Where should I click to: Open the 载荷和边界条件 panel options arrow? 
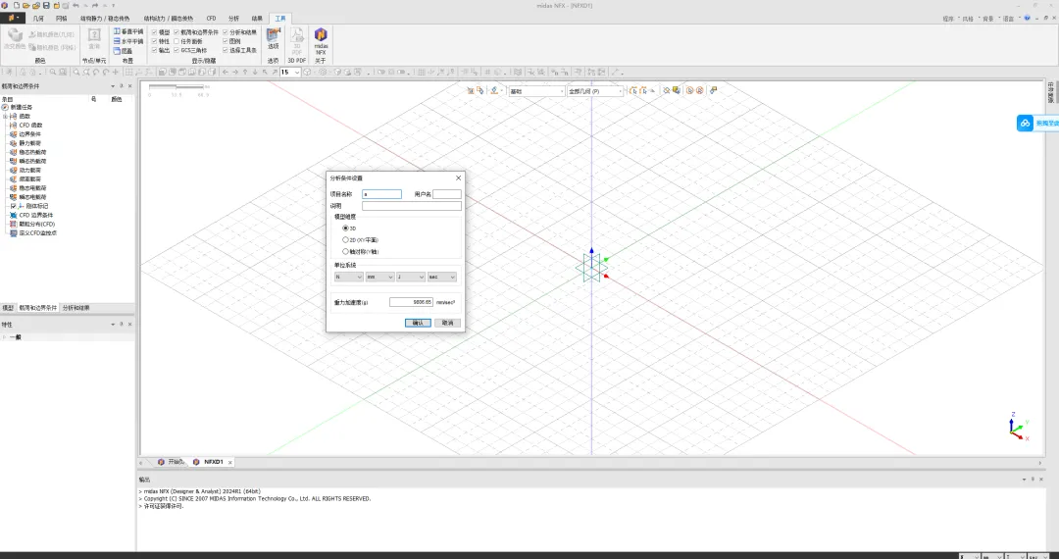pyautogui.click(x=113, y=86)
